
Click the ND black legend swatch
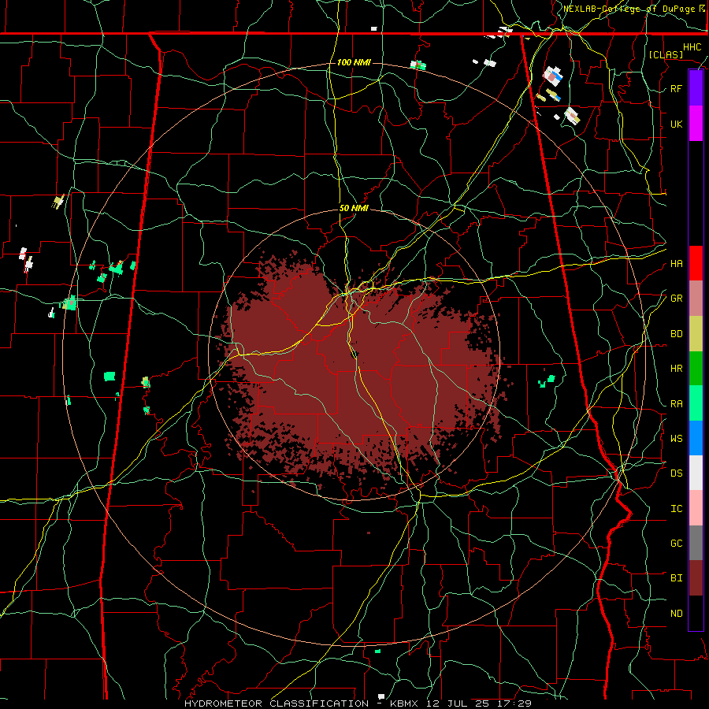pyautogui.click(x=696, y=613)
